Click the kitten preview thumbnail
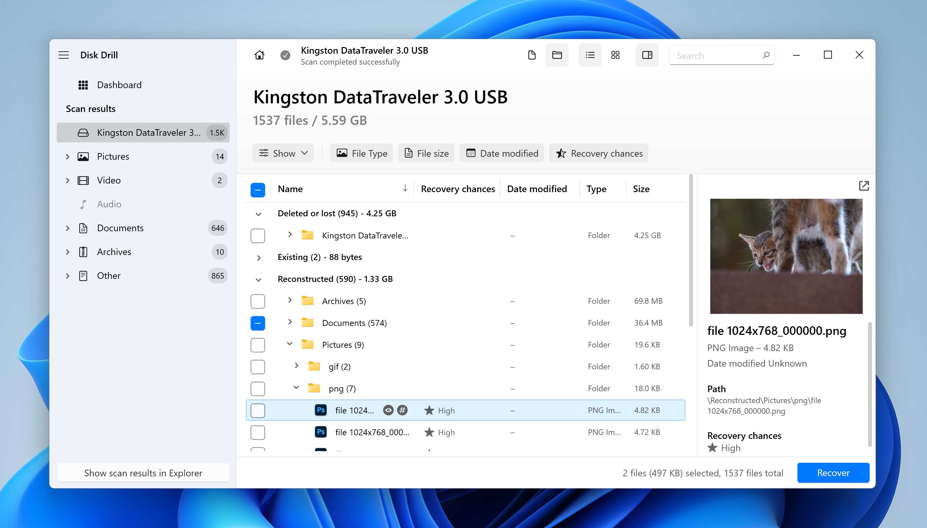Image resolution: width=927 pixels, height=528 pixels. pos(786,256)
